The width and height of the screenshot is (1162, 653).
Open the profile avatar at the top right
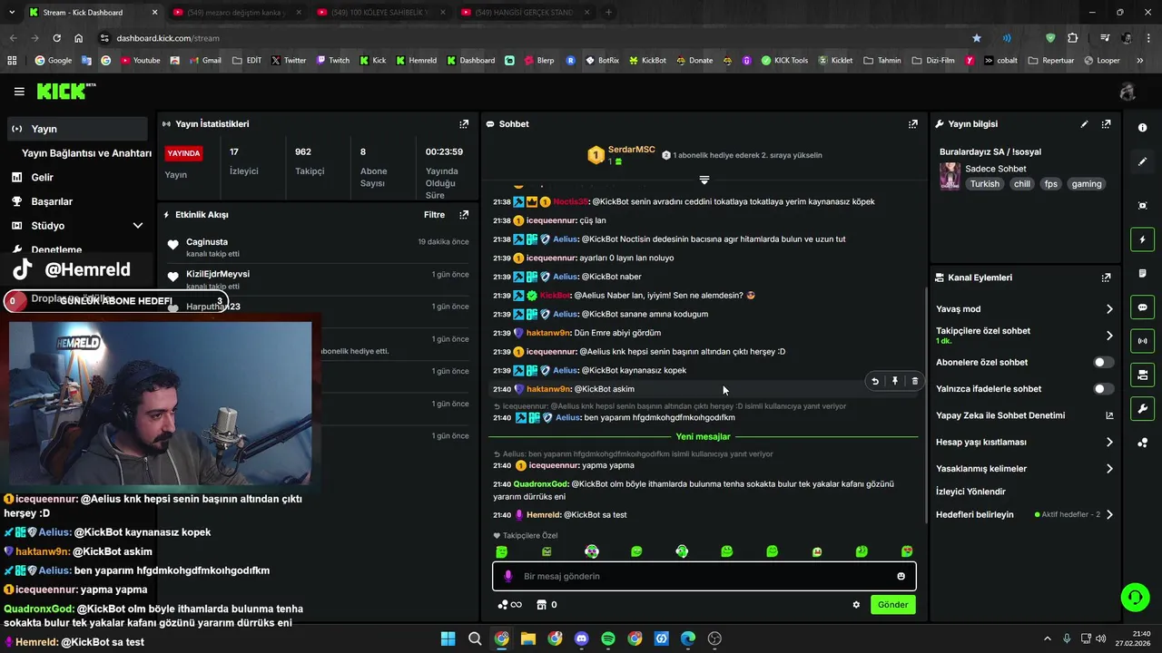[1128, 92]
